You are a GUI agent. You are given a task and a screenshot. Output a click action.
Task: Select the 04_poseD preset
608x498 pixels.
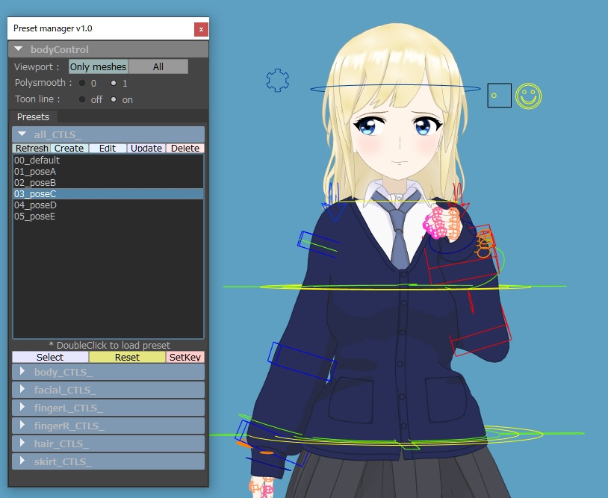point(108,205)
